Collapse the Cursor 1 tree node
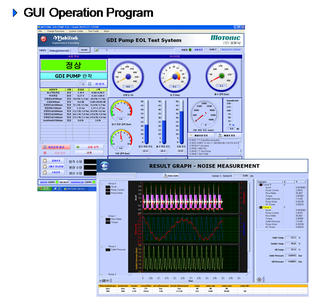Image resolution: width=309 pixels, height=297 pixels. pos(258,208)
